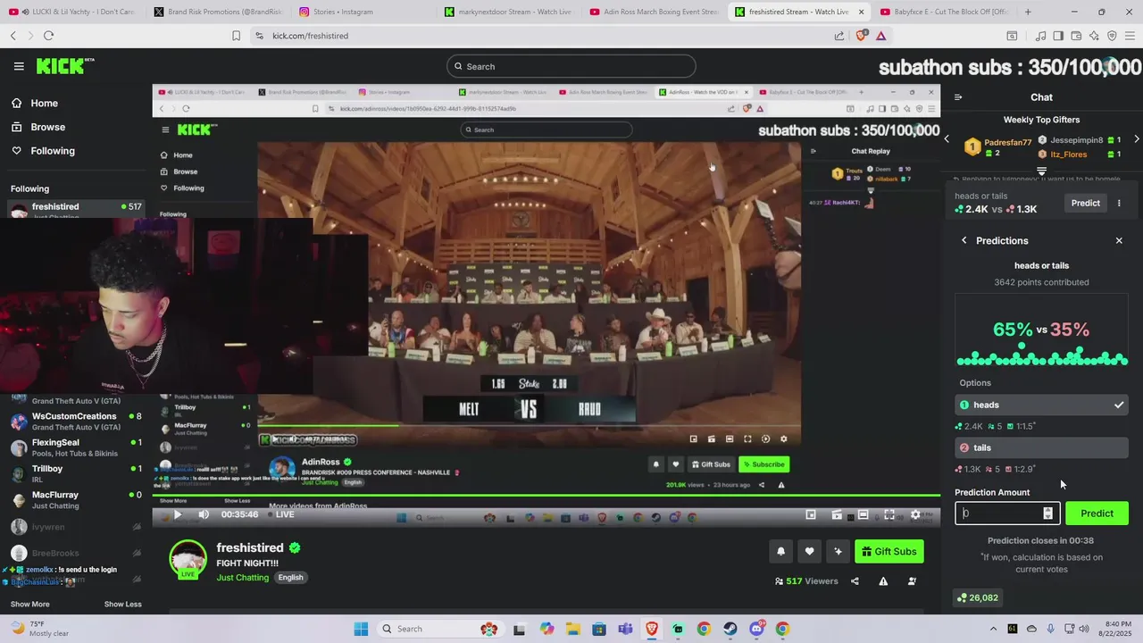Switch to Babyfxce E tab
Image resolution: width=1143 pixels, height=643 pixels.
pyautogui.click(x=943, y=12)
